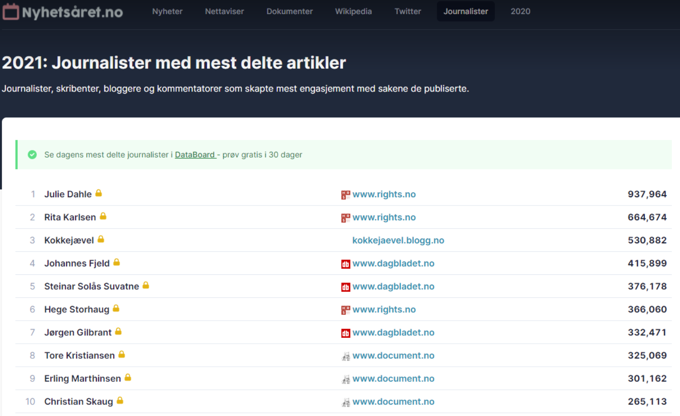The image size is (680, 416).
Task: Click the lock icon beside Christian Skaug
Action: click(120, 400)
